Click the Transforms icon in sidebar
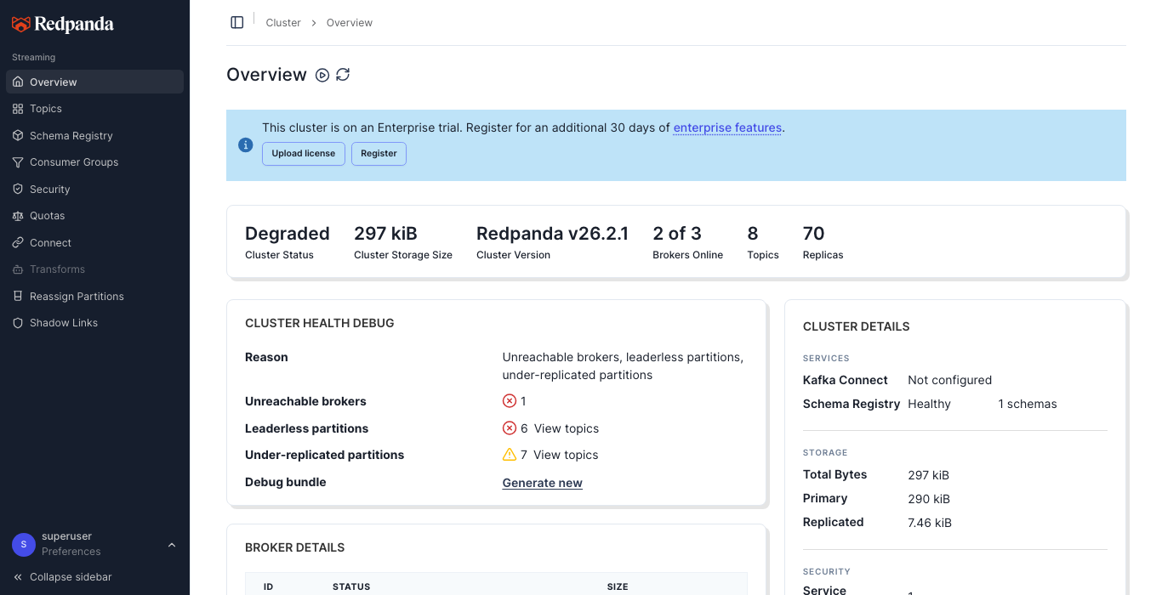Viewport: 1162px width, 595px height. click(18, 269)
